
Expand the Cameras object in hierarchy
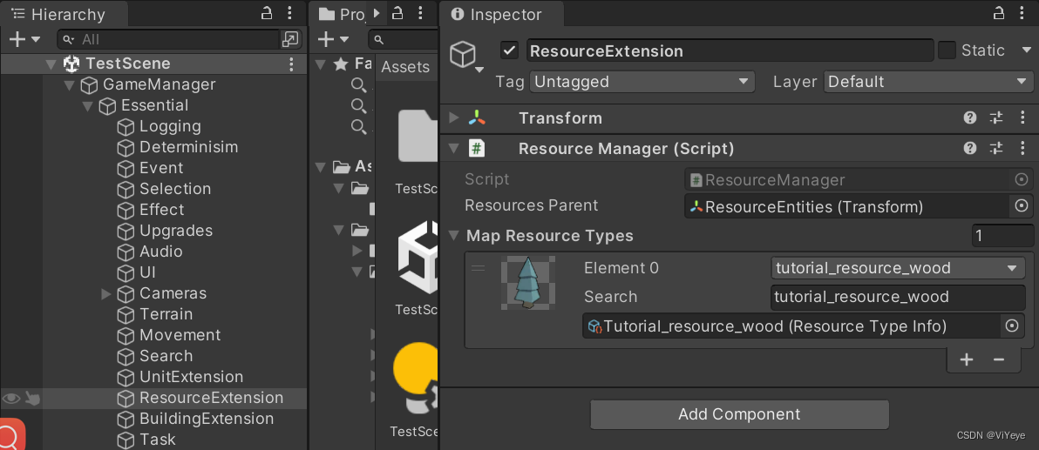coord(106,293)
